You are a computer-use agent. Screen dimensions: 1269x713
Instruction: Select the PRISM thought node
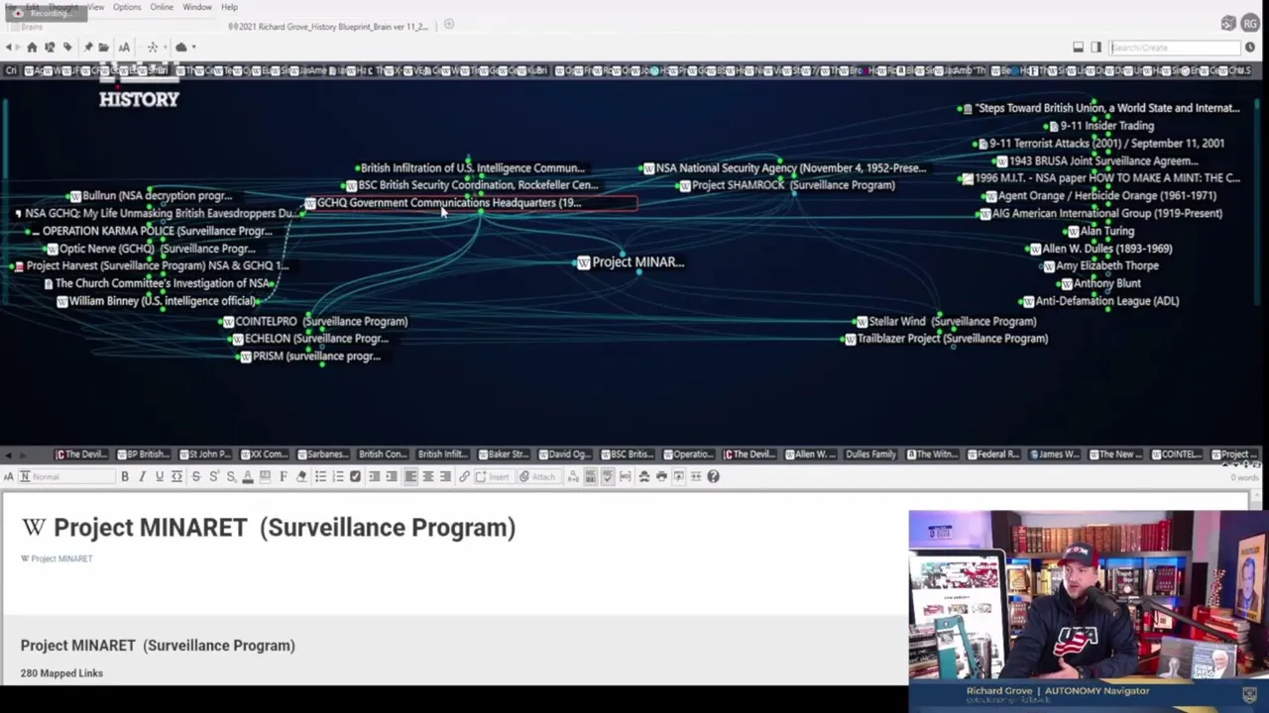tap(310, 356)
